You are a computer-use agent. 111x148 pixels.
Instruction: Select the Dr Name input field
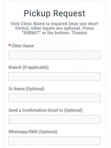[55, 98]
